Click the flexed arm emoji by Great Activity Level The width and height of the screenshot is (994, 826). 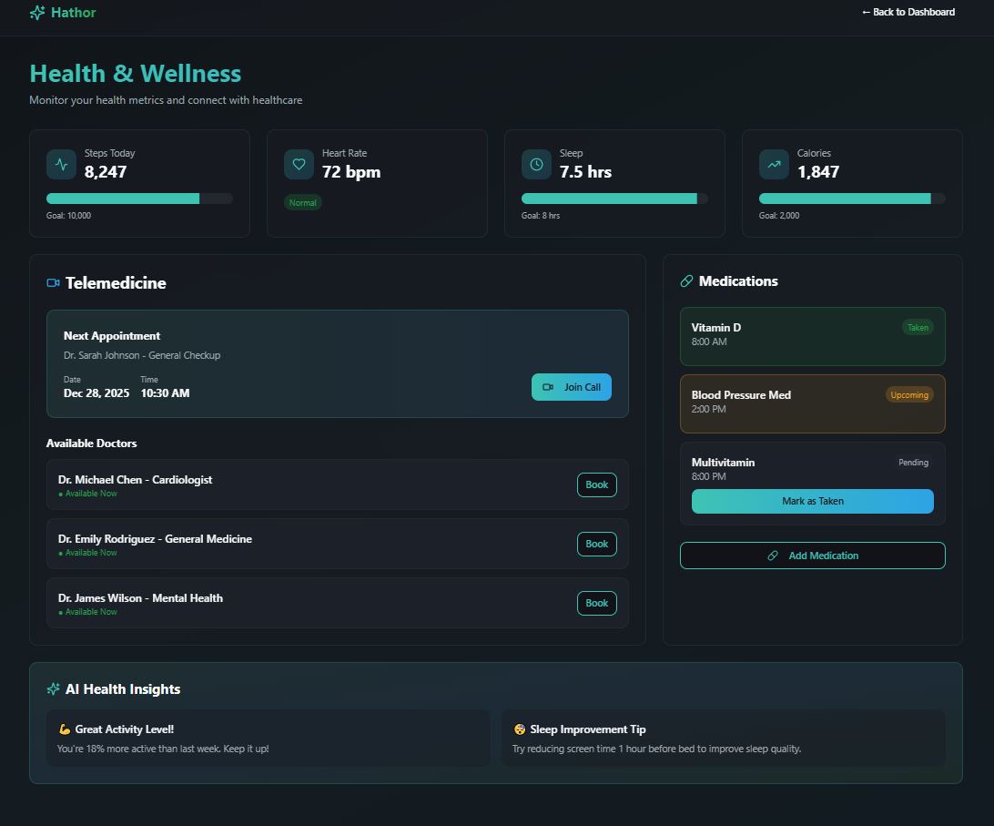pyautogui.click(x=64, y=729)
